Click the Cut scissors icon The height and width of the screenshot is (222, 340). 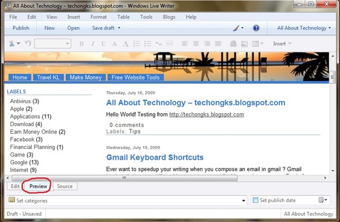12,44
